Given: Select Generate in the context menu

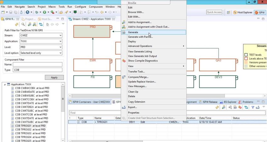Looking at the screenshot, I should [x=153, y=32].
